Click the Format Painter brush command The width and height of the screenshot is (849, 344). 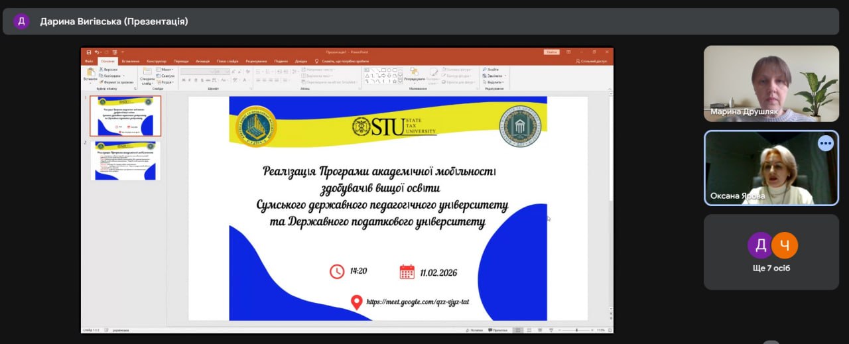pos(115,82)
